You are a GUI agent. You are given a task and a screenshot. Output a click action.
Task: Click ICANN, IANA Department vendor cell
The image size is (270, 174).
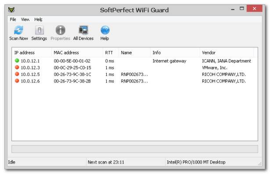click(227, 61)
